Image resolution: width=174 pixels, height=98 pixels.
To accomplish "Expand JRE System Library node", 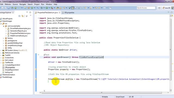I will point(1,50).
